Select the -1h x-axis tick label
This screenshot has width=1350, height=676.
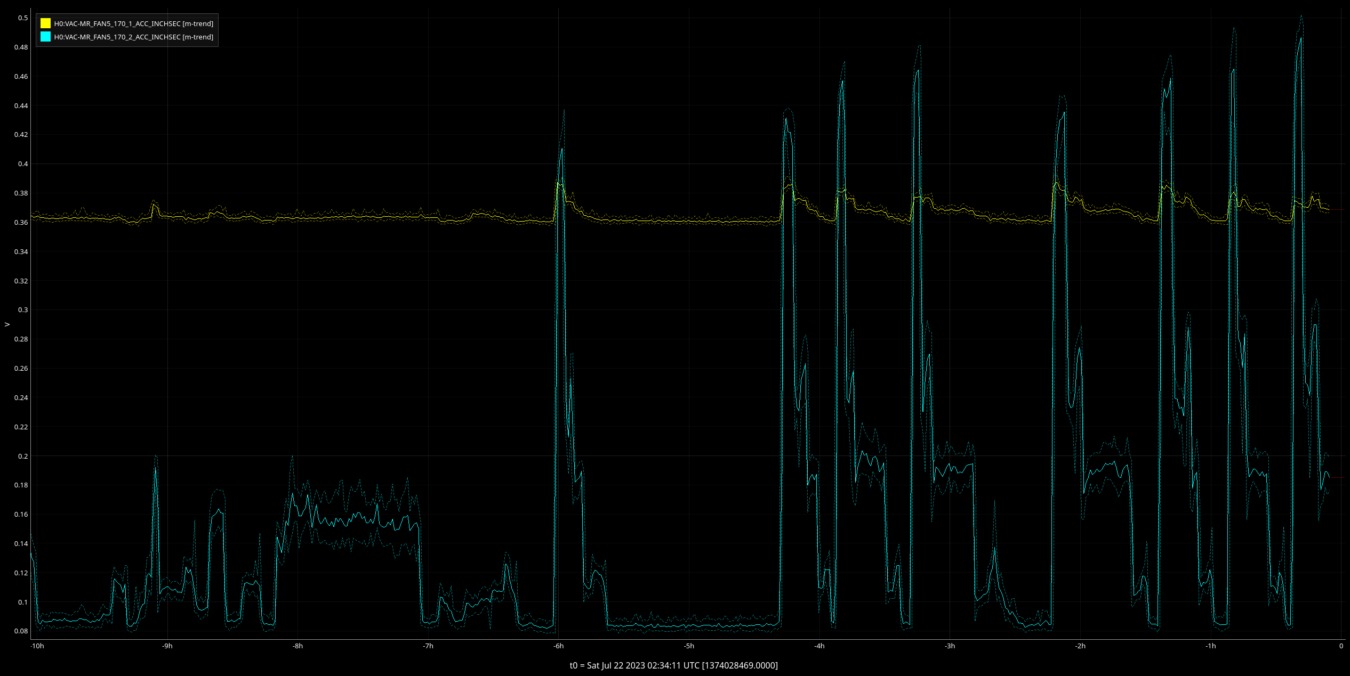click(1210, 646)
